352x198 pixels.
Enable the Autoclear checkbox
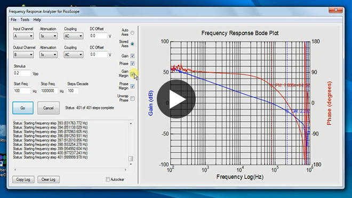pos(108,179)
